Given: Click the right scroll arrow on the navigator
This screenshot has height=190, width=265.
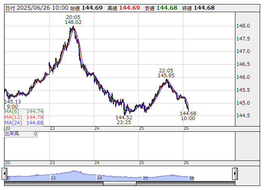Looking at the screenshot, I should [x=234, y=173].
